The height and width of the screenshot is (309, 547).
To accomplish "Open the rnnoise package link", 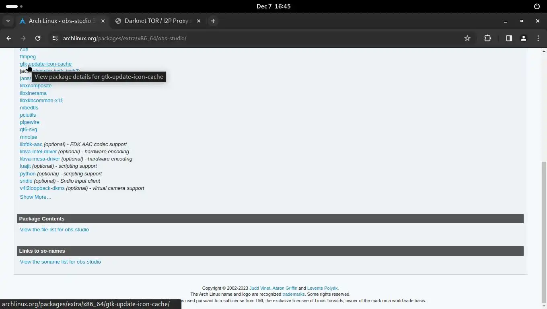I will [29, 137].
